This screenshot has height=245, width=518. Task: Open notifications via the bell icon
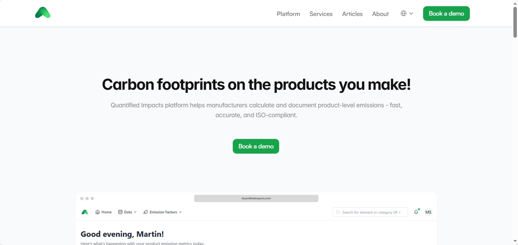[416, 212]
